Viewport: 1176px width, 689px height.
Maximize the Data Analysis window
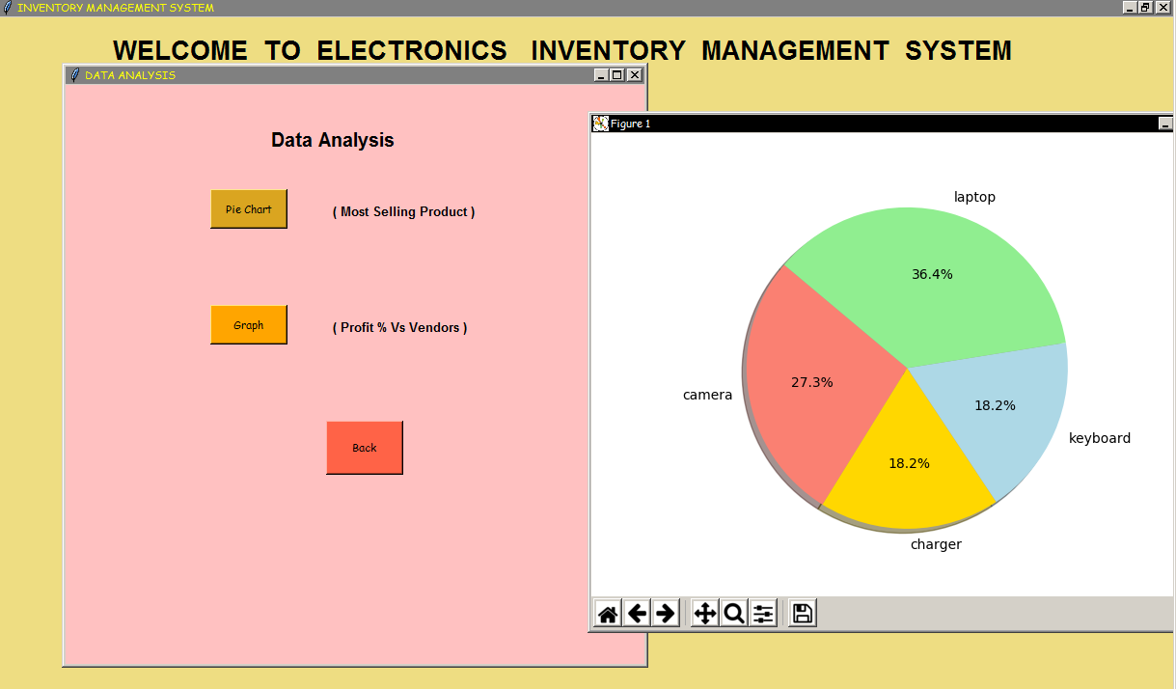(617, 75)
